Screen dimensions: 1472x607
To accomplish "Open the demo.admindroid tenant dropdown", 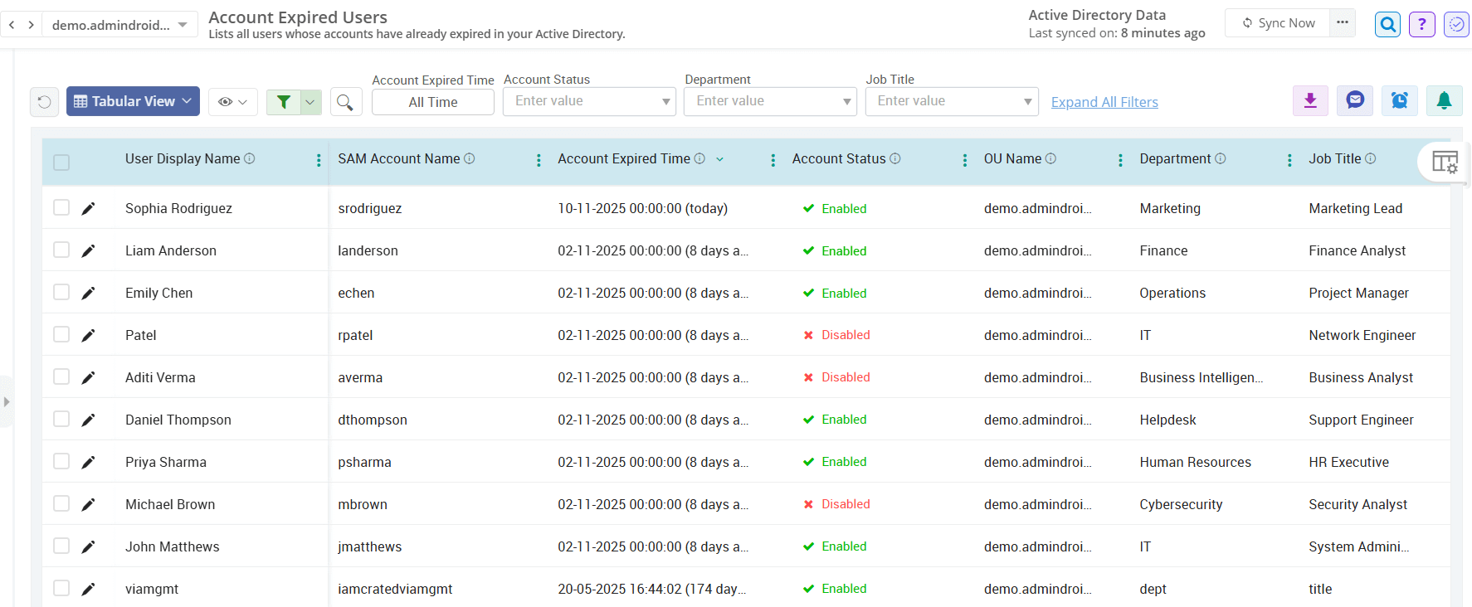I will click(x=119, y=25).
